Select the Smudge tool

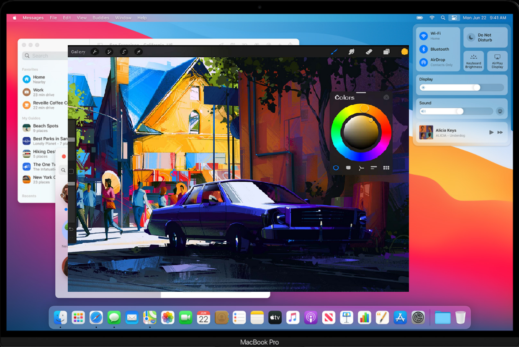point(352,51)
